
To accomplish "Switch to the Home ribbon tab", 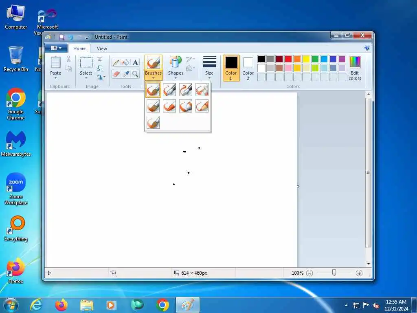I will [79, 48].
